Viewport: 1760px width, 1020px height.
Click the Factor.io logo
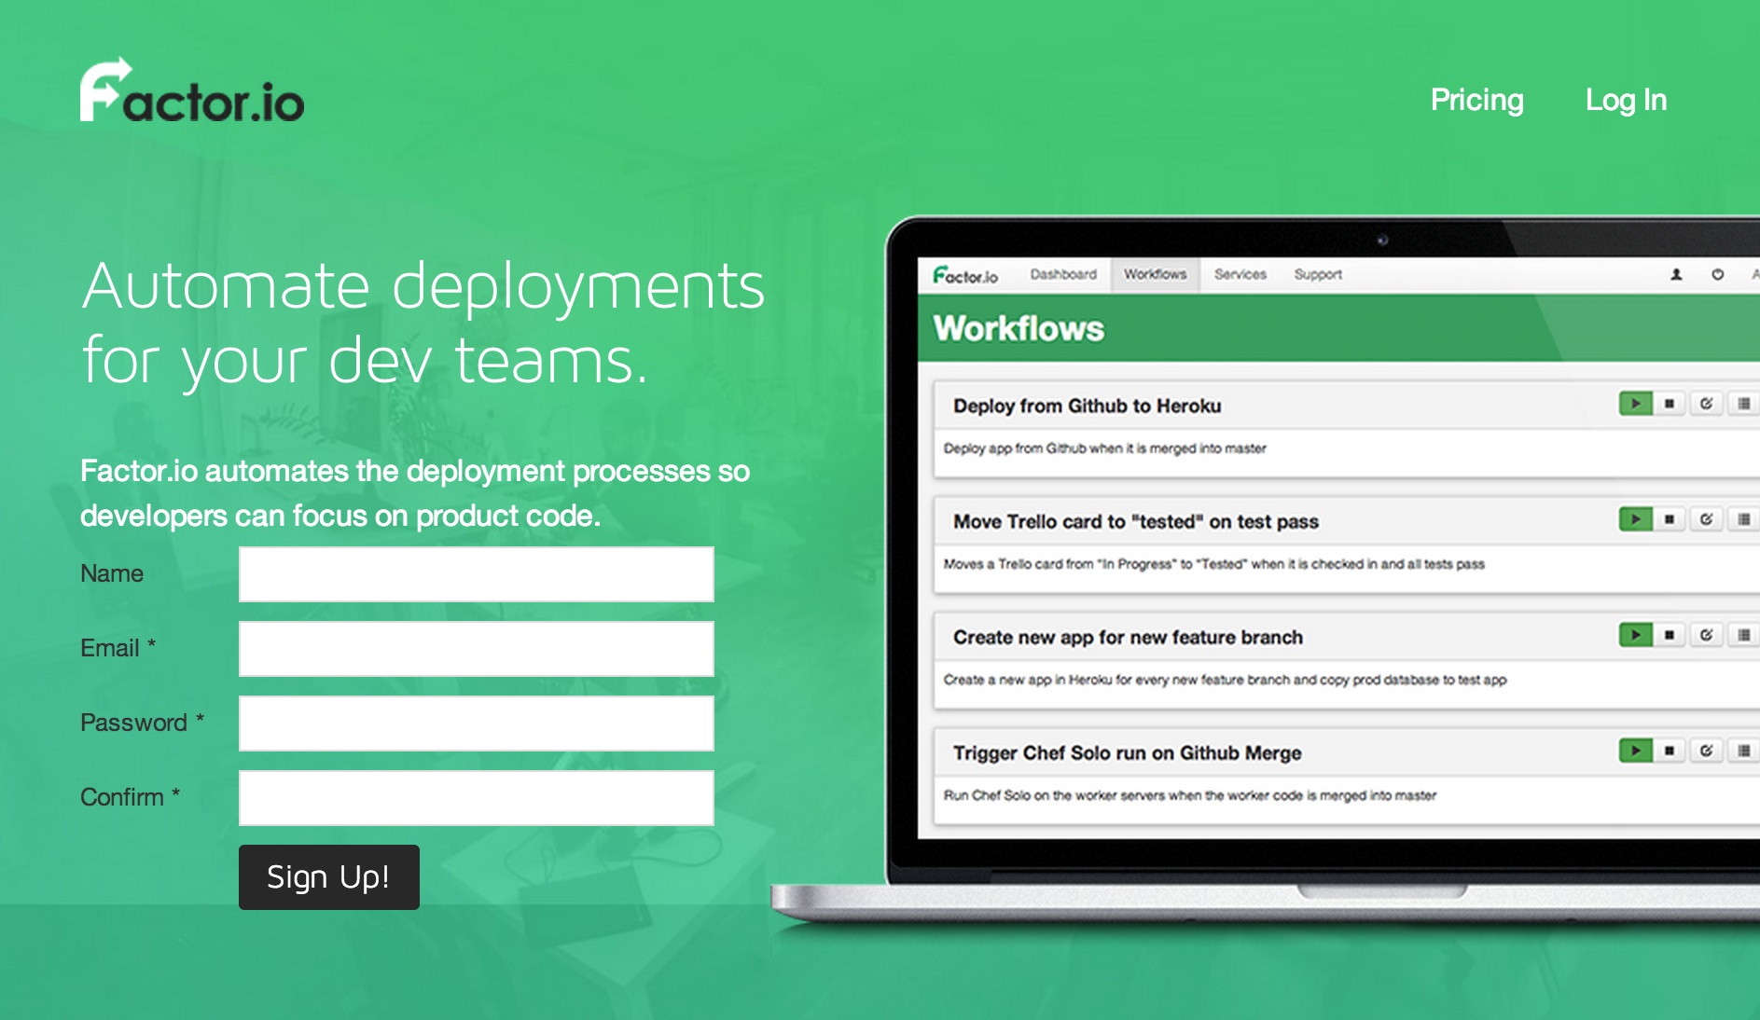click(192, 90)
